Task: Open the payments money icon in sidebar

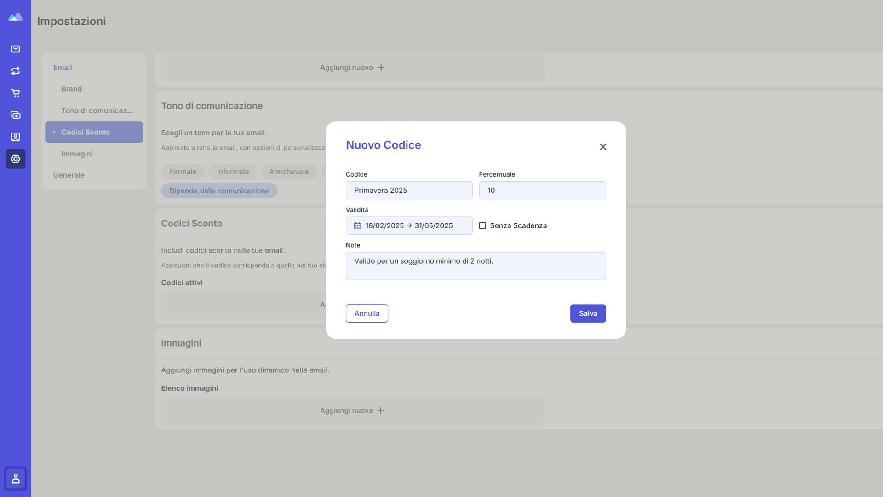Action: [15, 115]
